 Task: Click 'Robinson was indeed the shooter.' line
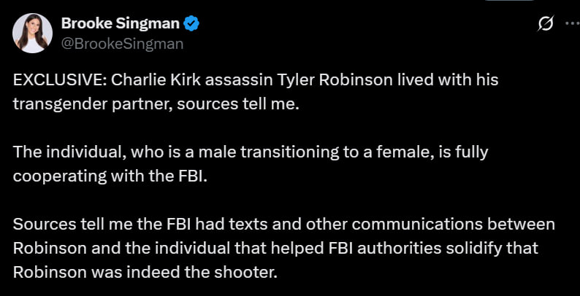tap(145, 273)
